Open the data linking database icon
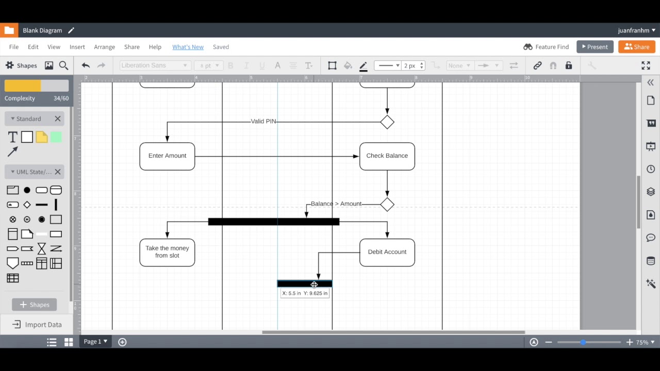The width and height of the screenshot is (660, 371). pyautogui.click(x=651, y=261)
